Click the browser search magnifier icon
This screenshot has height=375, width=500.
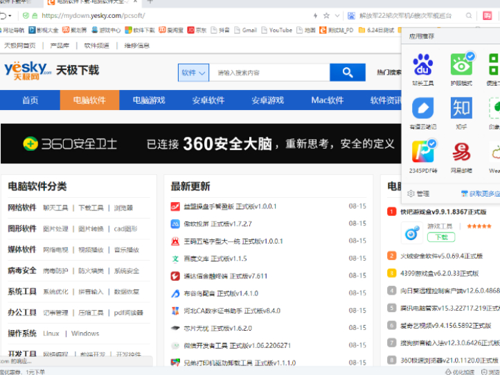(469, 15)
